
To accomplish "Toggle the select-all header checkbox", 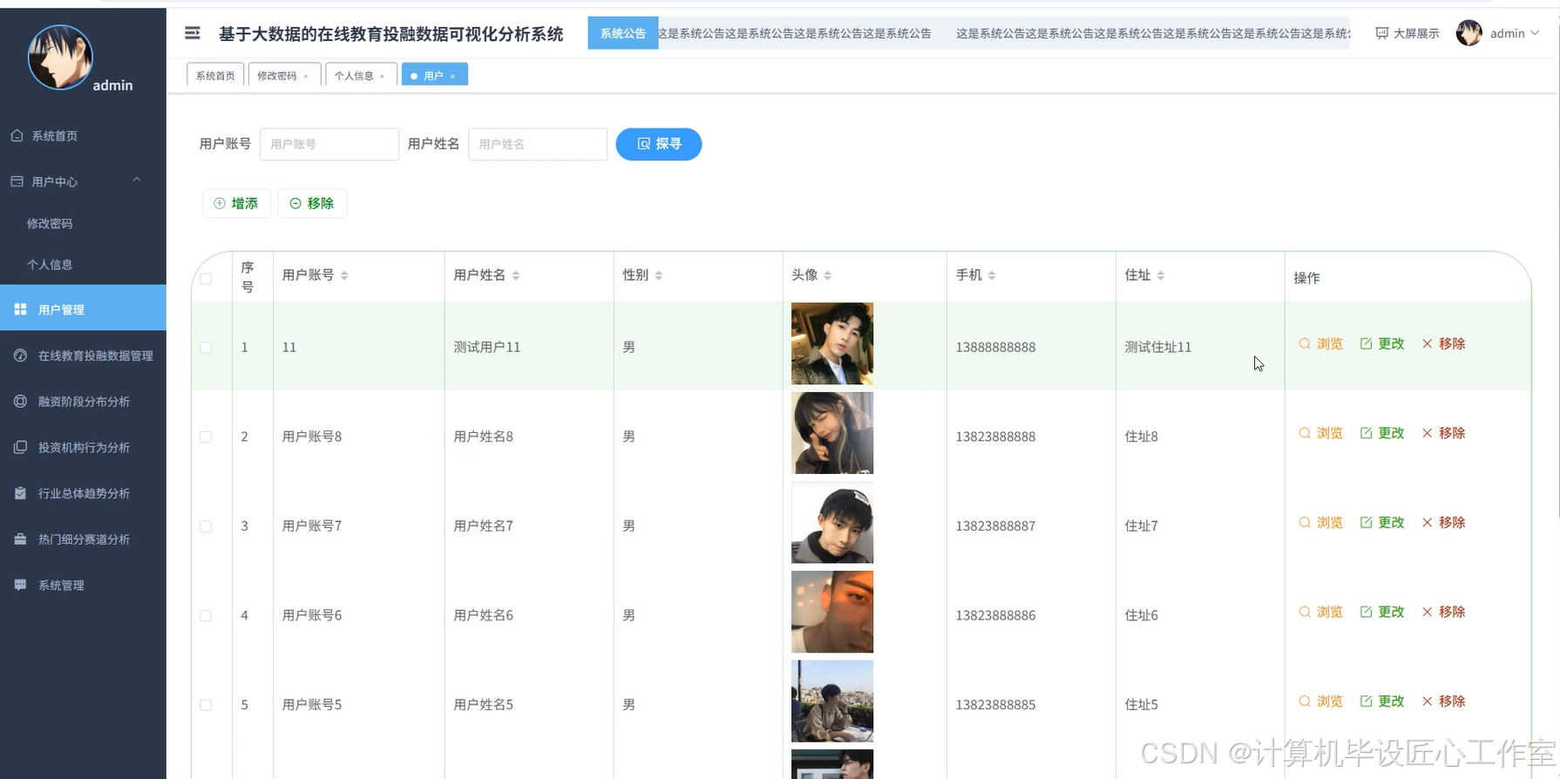I will tap(206, 279).
